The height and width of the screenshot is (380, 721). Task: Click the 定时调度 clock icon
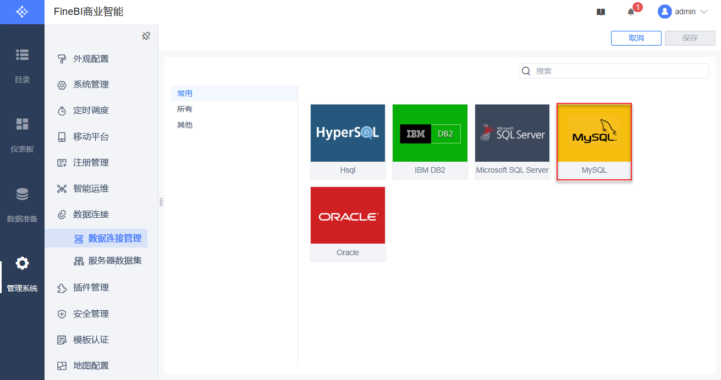tap(62, 111)
